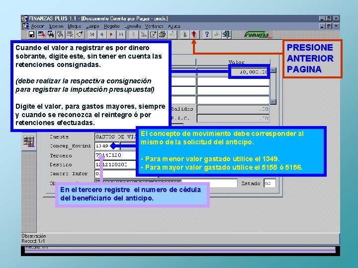Click the document icon left of Accion menu
Image resolution: width=358 pixels, height=268 pixels.
pos(25,26)
